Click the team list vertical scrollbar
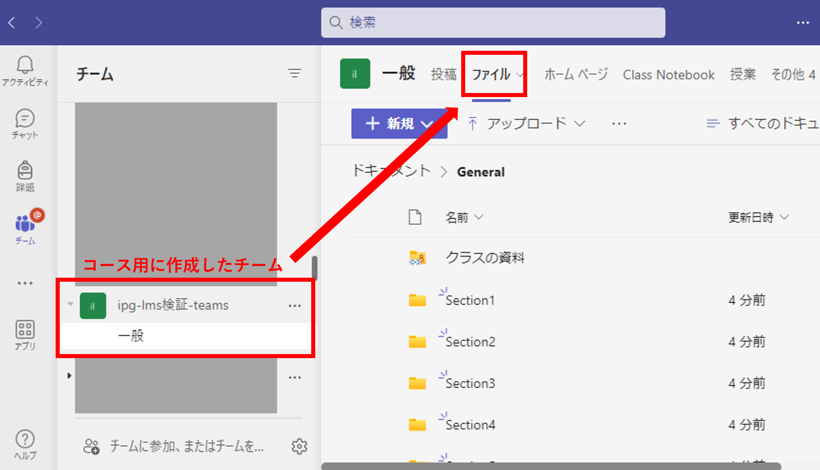Screen dimensions: 820x470 pyautogui.click(x=315, y=268)
